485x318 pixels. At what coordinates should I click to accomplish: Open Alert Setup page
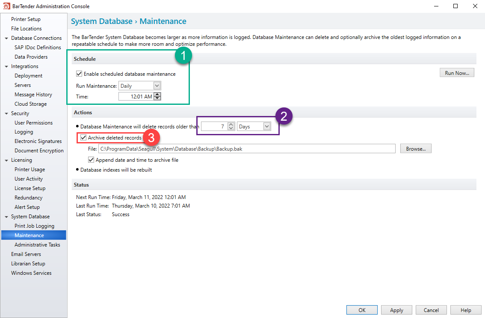(x=27, y=207)
